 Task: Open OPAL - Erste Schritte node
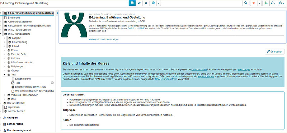click(x=19, y=30)
